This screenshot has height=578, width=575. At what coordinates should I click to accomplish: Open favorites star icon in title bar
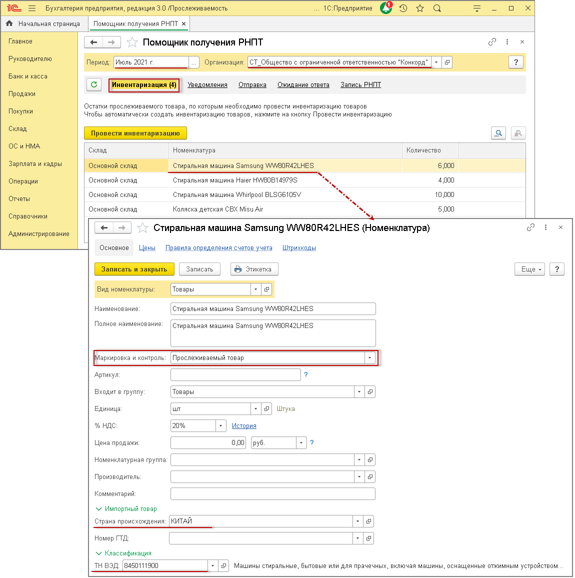click(420, 8)
